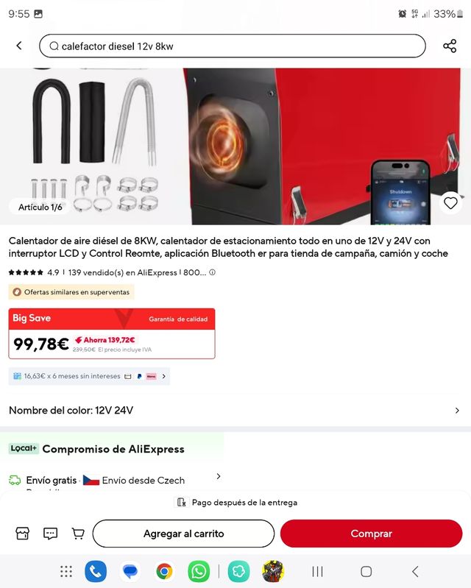Image resolution: width=471 pixels, height=588 pixels.
Task: Open Android recent apps navigation button
Action: tap(317, 572)
